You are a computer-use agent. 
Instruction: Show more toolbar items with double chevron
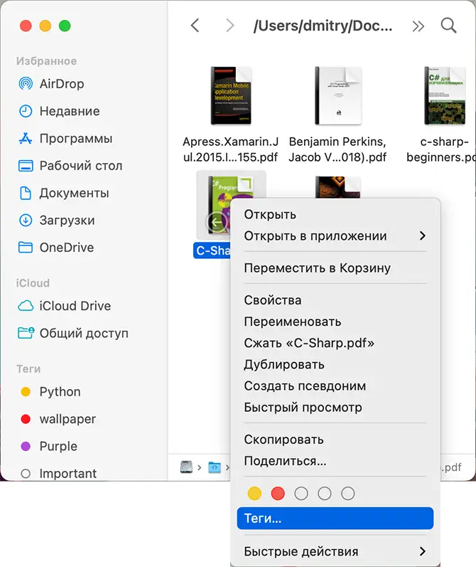coord(418,26)
